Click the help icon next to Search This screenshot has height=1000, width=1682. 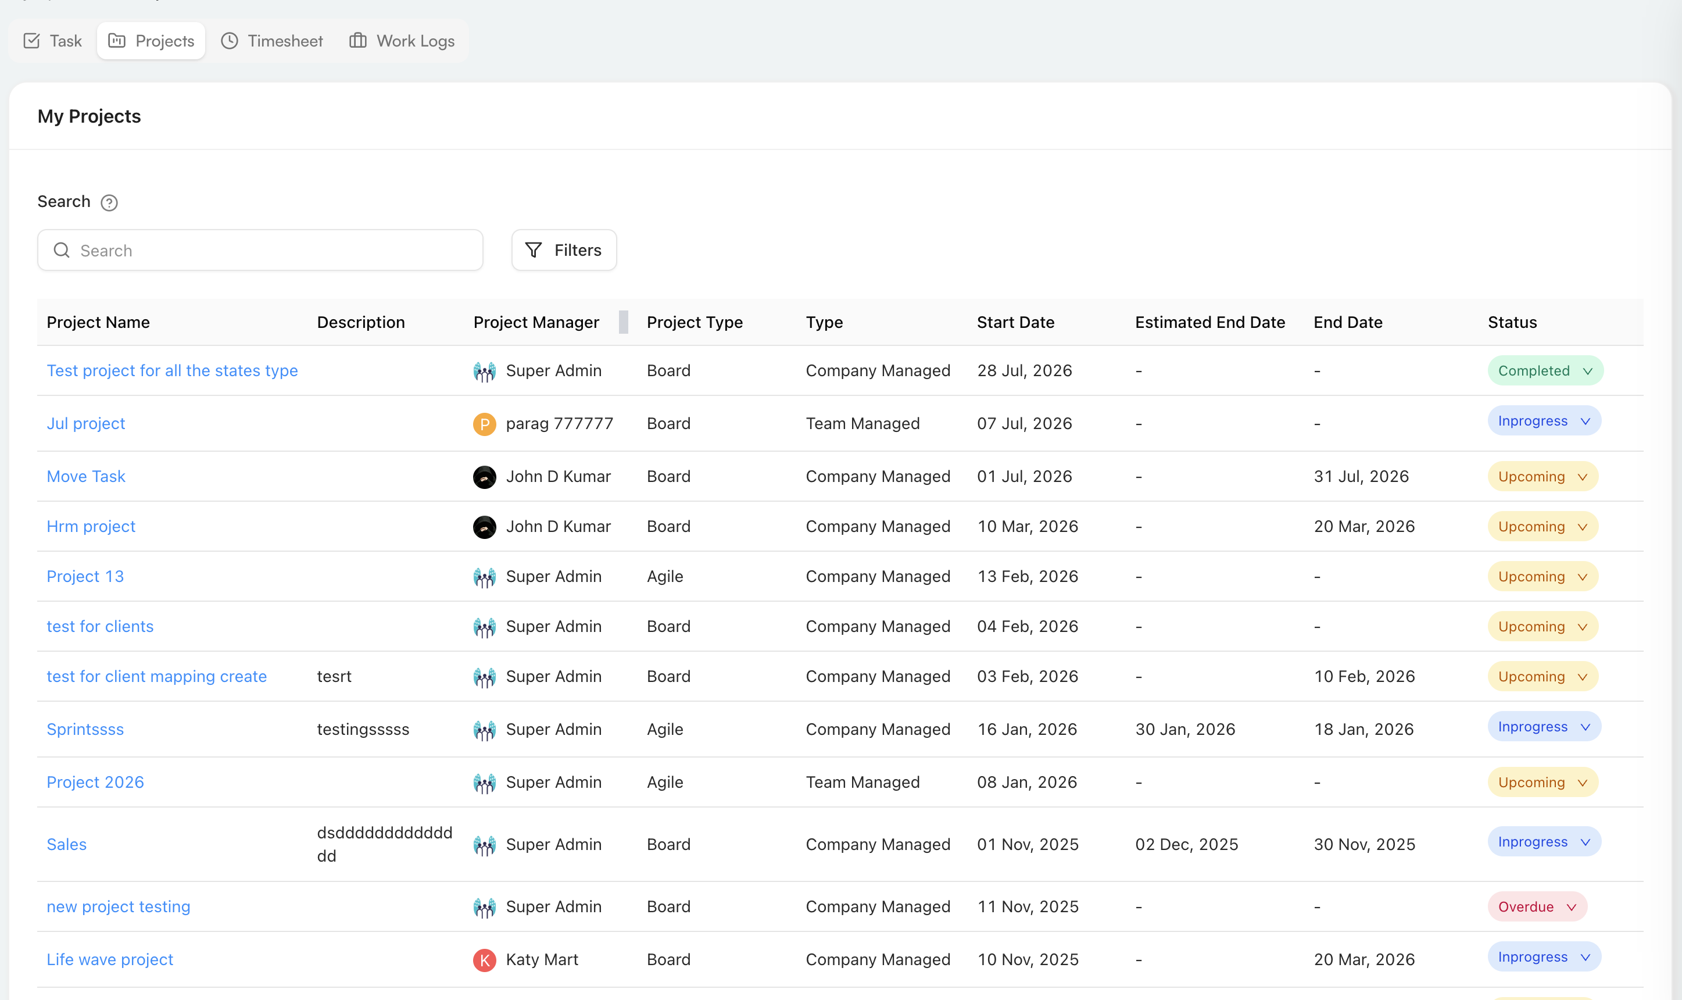tap(109, 203)
